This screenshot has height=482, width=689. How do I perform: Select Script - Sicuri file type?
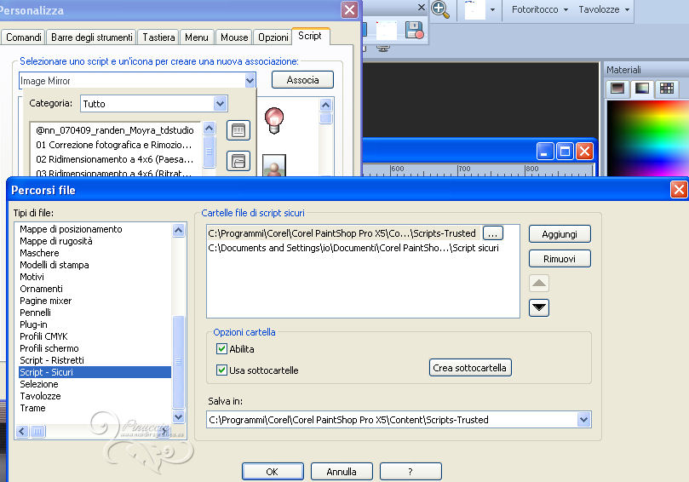[x=95, y=372]
